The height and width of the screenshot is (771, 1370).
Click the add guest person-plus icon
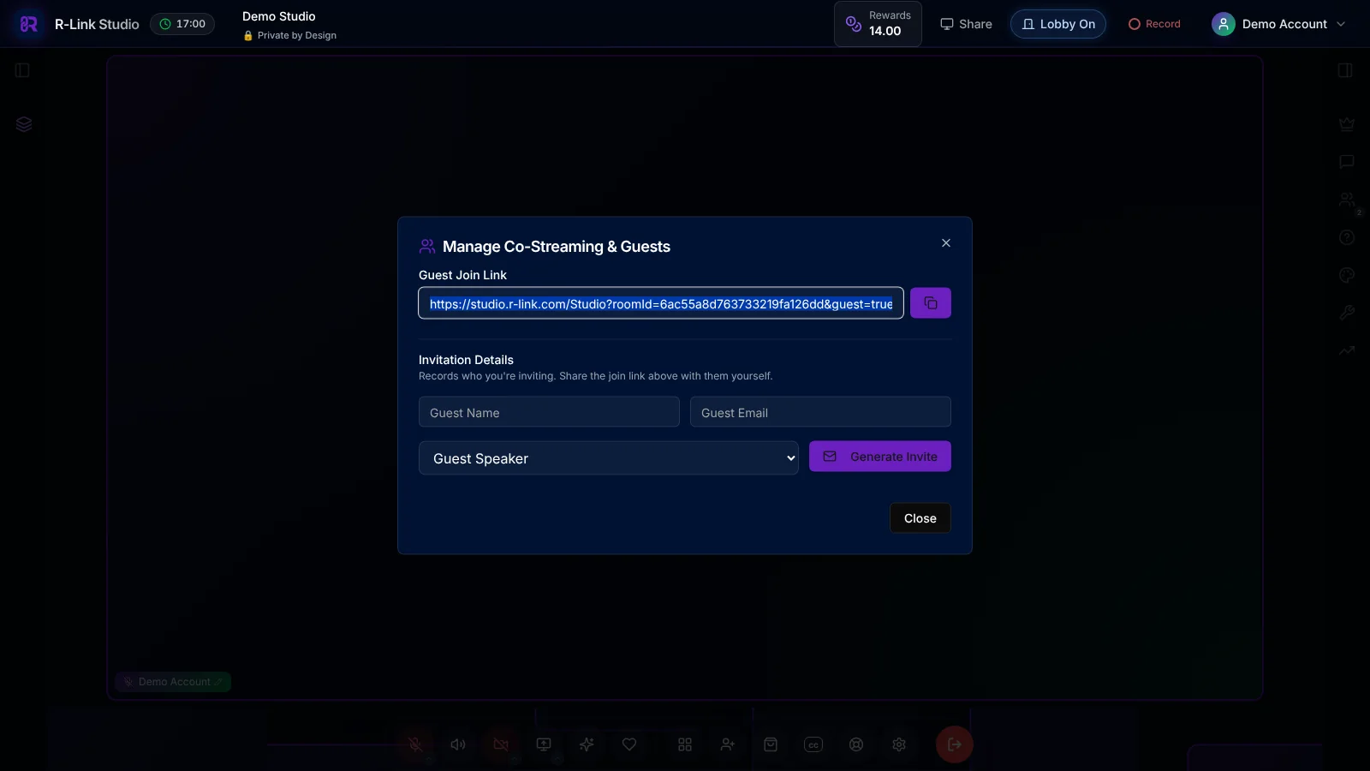tap(728, 744)
